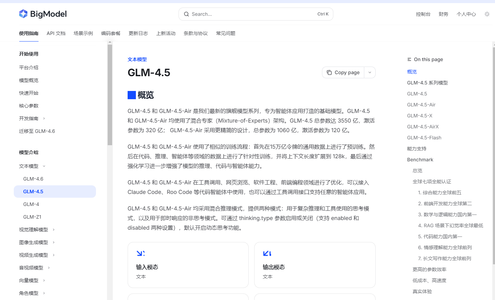Open 模型概览 in the sidebar
The height and width of the screenshot is (300, 495).
pos(29,80)
